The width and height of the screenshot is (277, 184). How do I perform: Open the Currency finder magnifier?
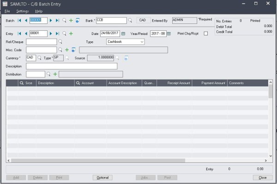39,58
